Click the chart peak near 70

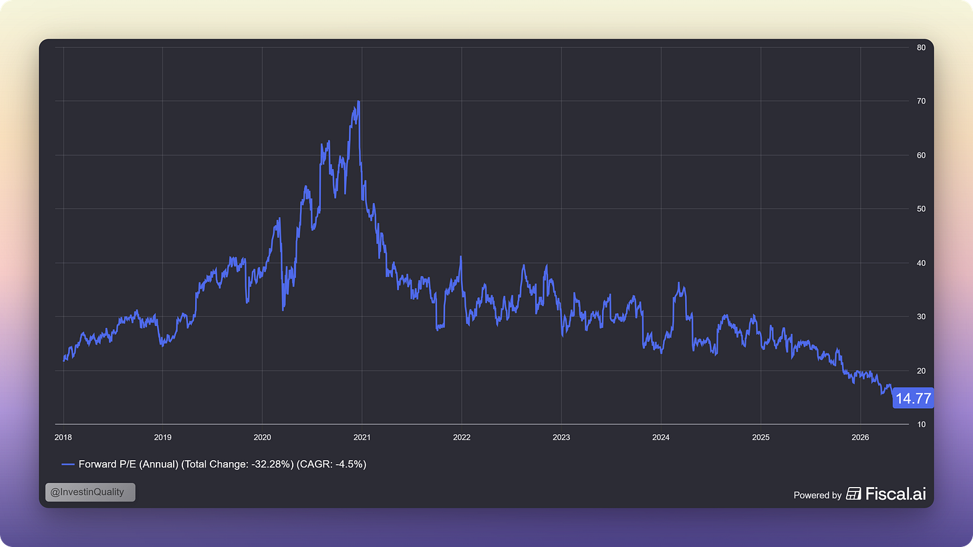click(x=359, y=102)
